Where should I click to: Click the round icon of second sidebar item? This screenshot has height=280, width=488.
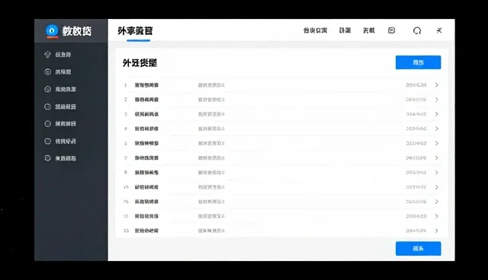47,72
